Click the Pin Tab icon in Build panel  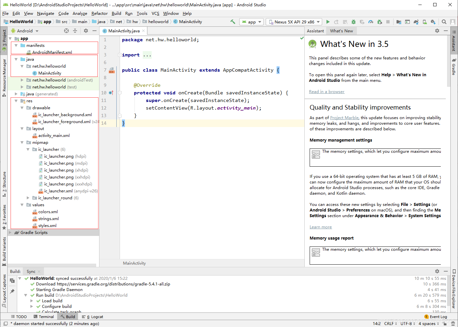point(12,291)
